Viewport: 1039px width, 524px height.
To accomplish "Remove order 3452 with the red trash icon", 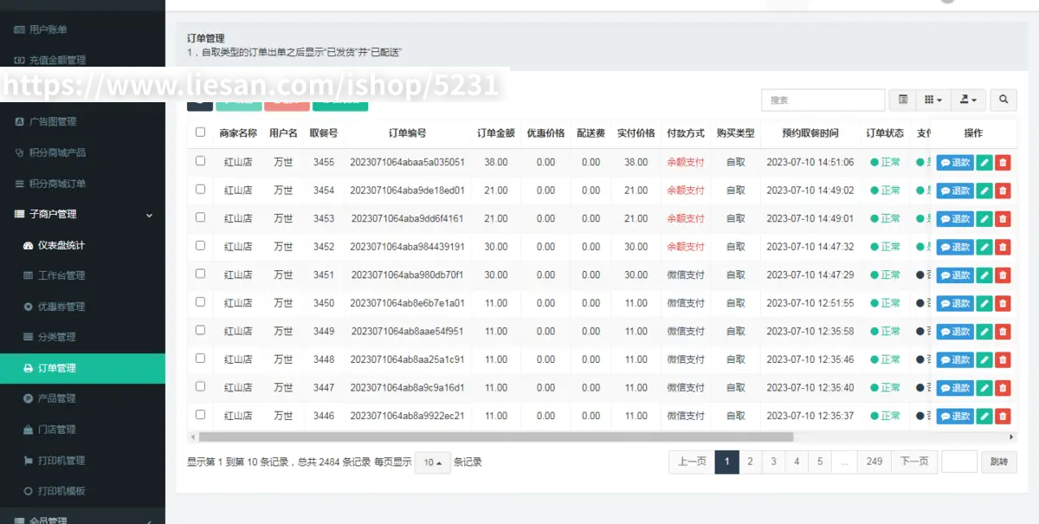I will pos(1003,247).
